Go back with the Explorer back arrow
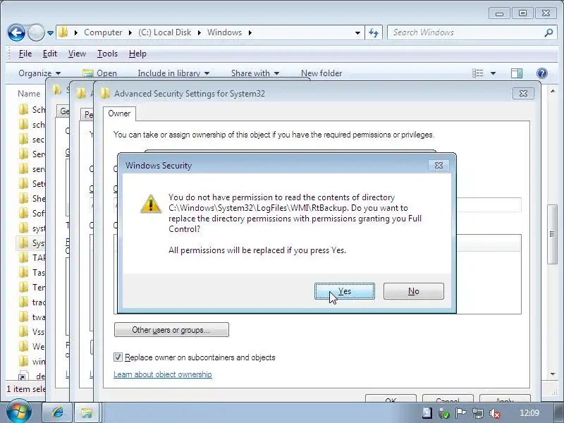 click(16, 33)
